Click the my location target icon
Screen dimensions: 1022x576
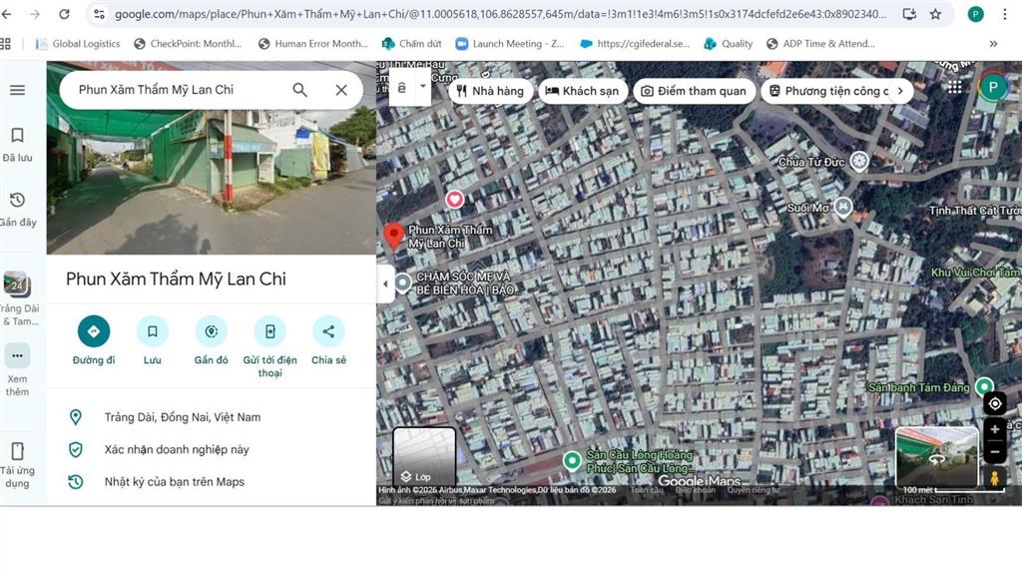994,403
